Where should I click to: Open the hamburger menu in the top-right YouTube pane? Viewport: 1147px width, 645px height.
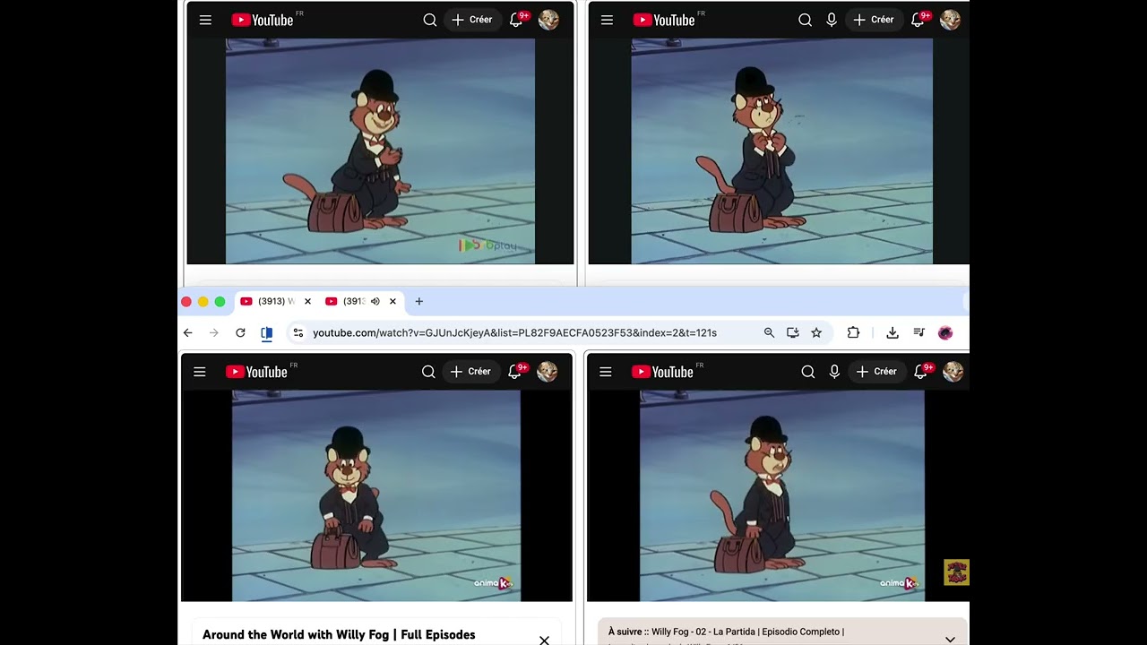pos(607,20)
